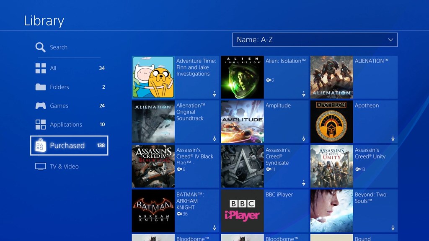Expand the sorting options chevron
The height and width of the screenshot is (241, 429).
click(391, 40)
